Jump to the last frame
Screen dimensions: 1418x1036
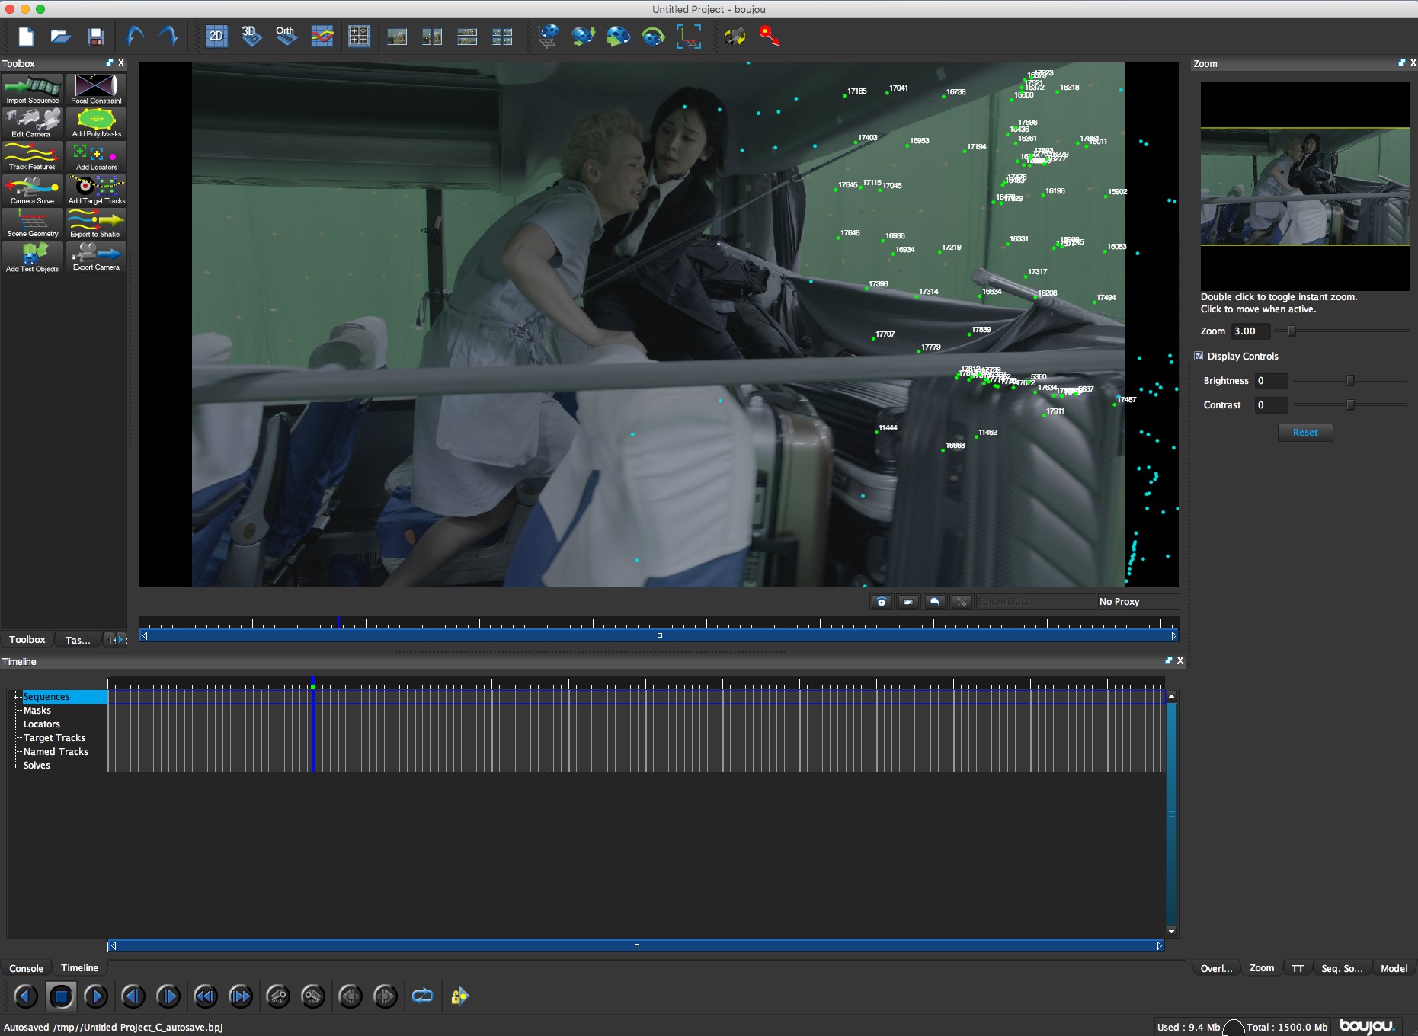(x=241, y=996)
